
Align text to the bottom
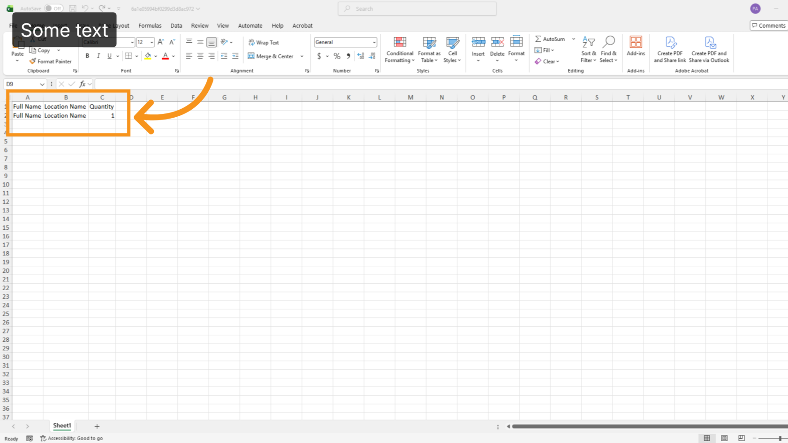click(212, 42)
